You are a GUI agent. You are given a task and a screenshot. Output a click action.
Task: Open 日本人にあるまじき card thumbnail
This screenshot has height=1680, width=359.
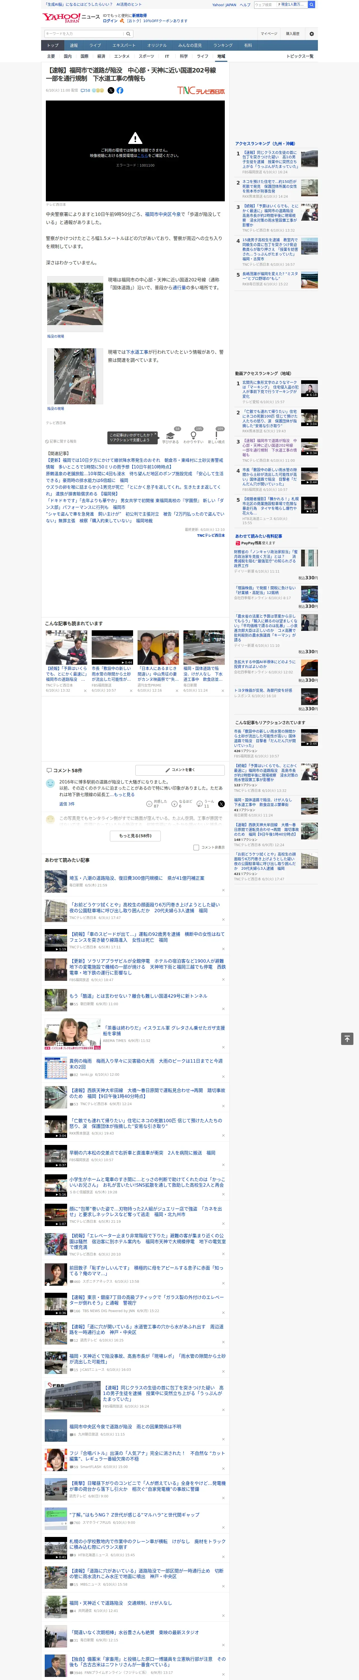tap(158, 647)
